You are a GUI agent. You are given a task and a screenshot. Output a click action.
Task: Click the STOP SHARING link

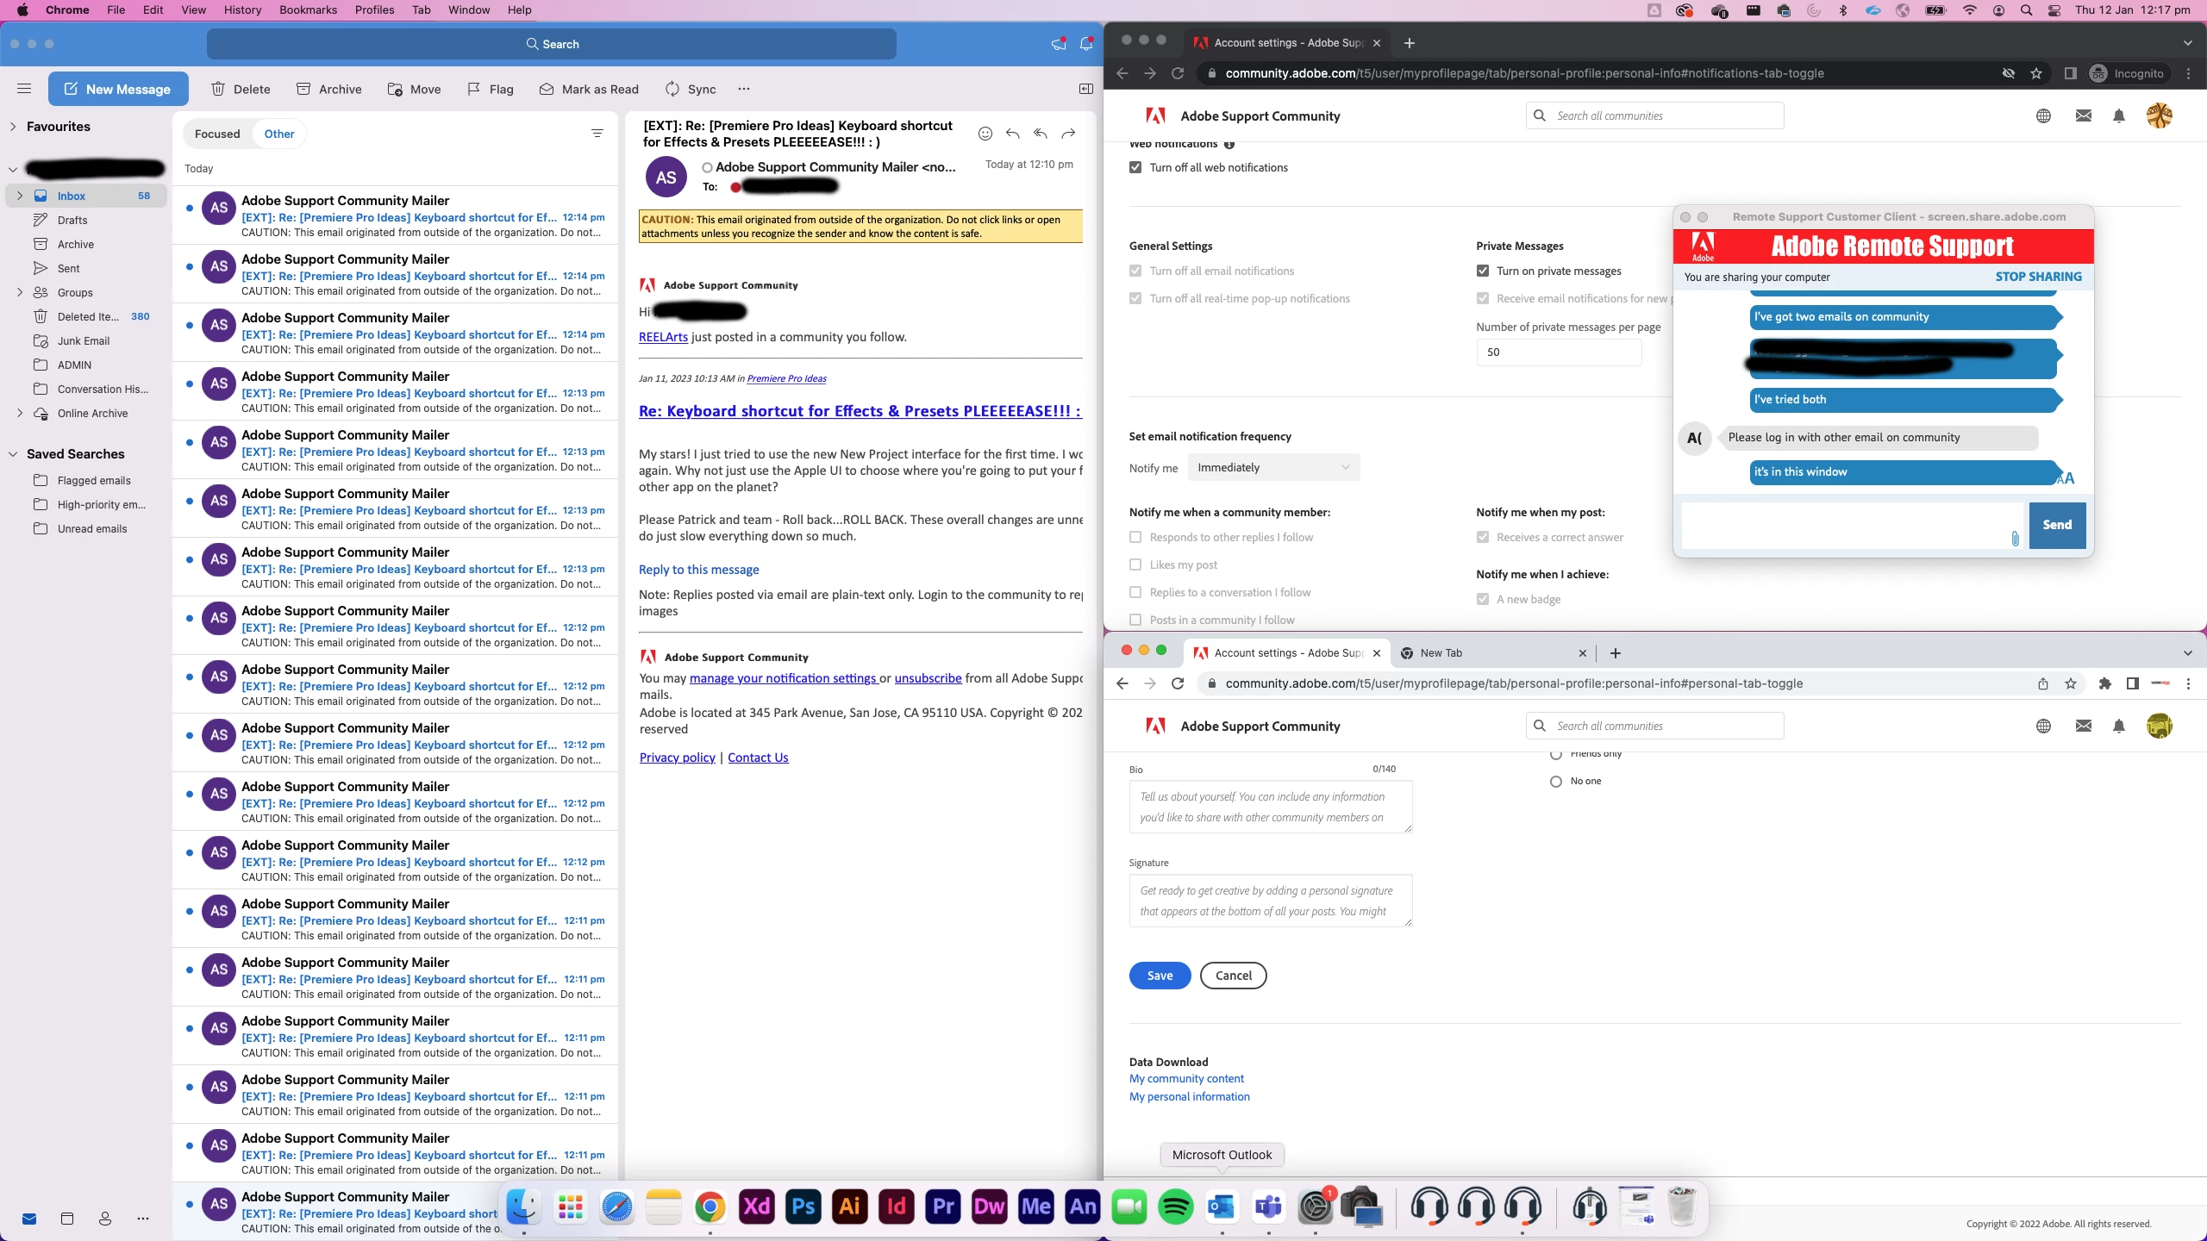click(2038, 277)
